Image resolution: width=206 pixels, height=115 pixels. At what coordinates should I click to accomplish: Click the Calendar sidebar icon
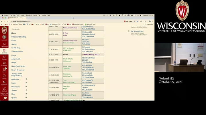click(x=4, y=64)
